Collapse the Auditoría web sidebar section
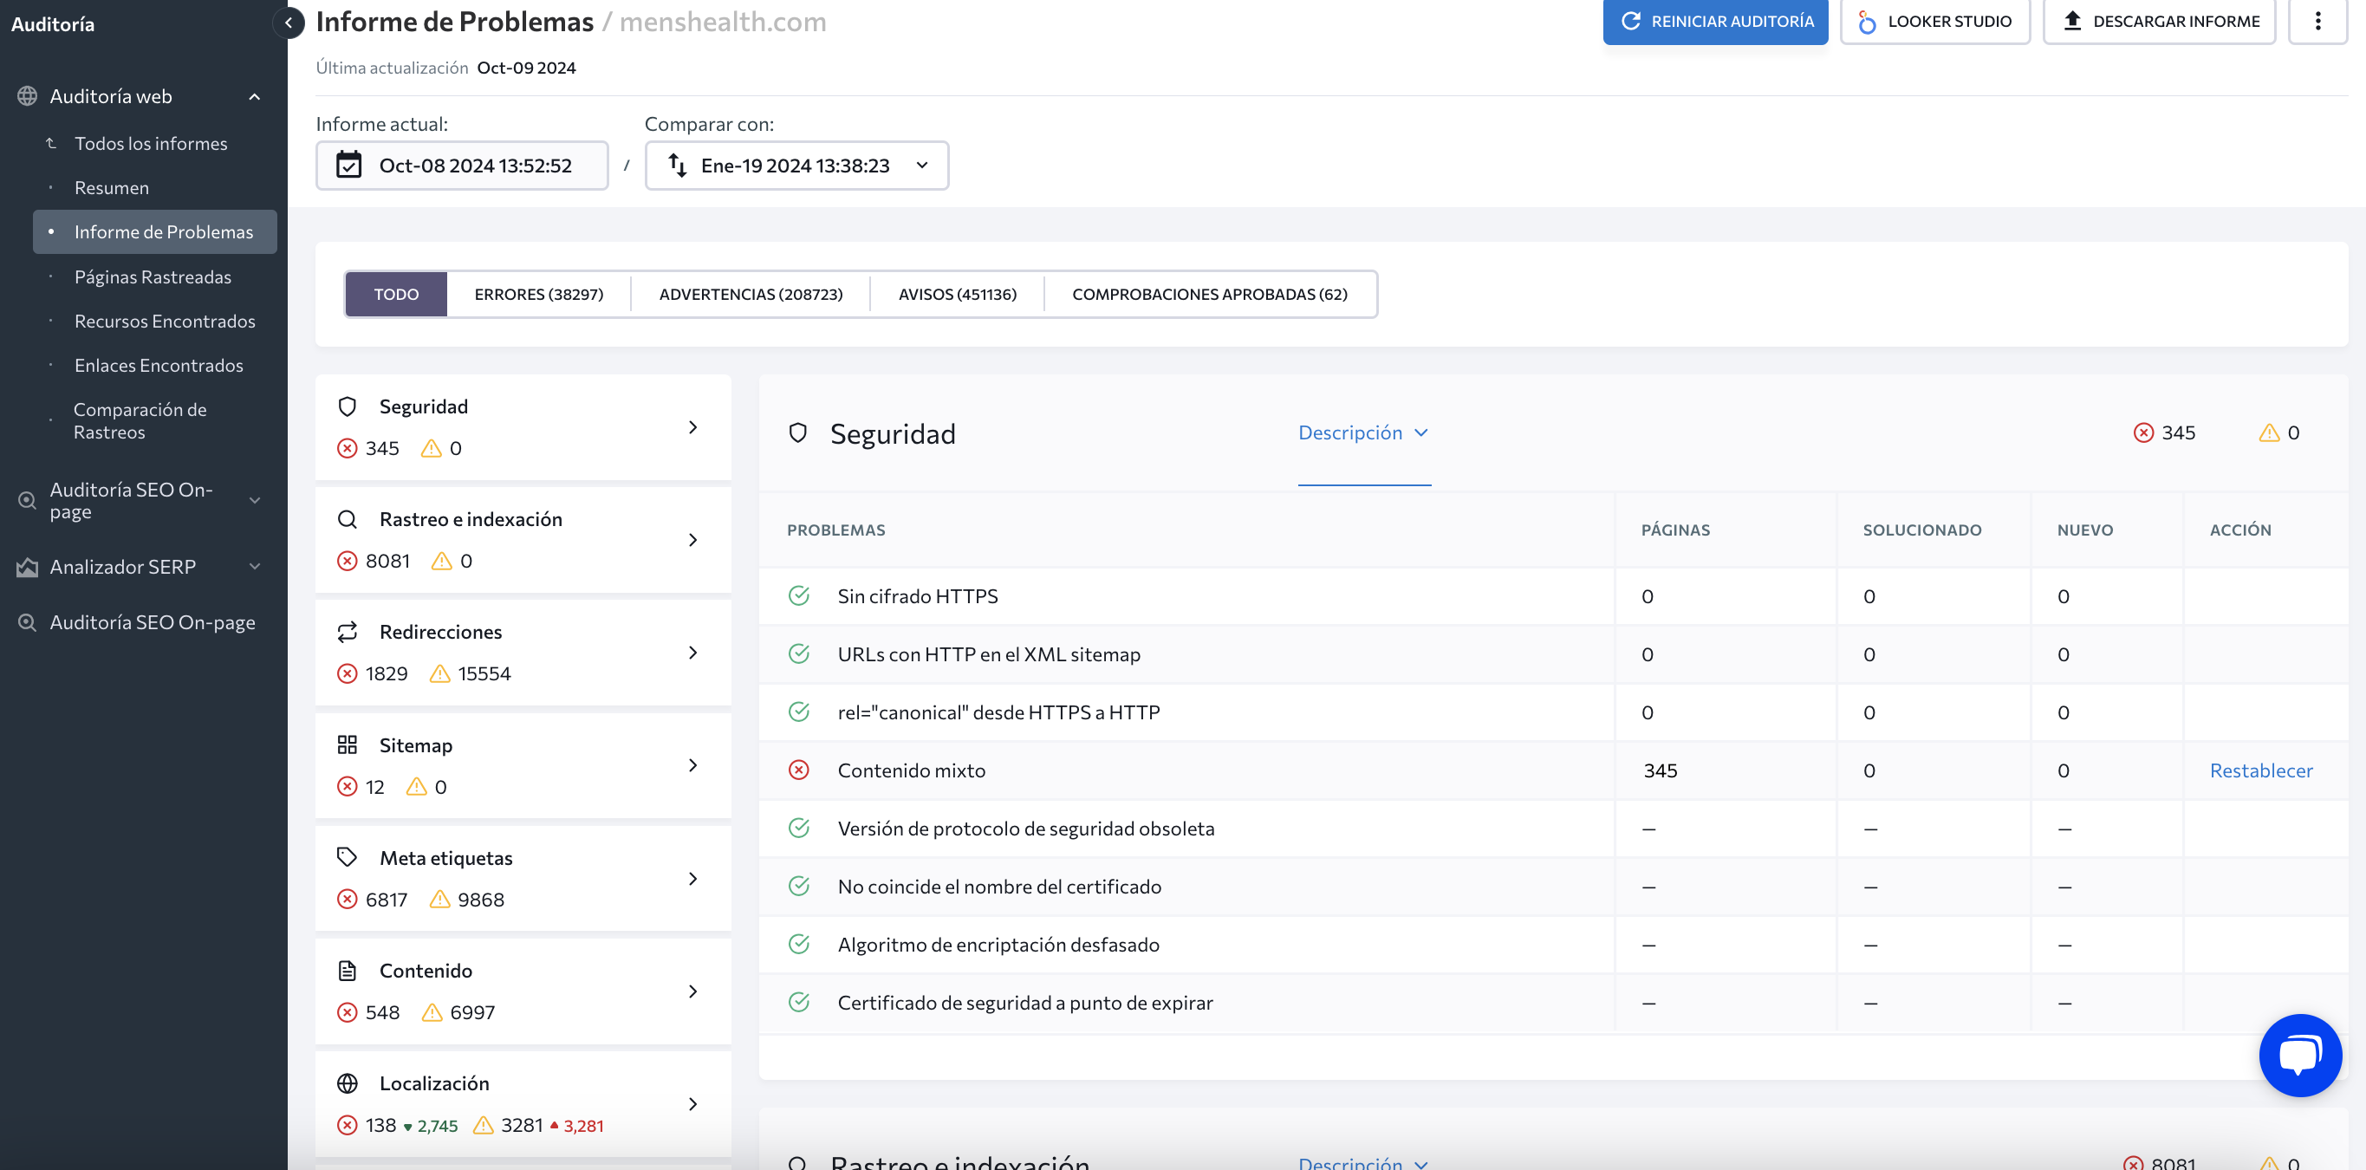The image size is (2366, 1170). (255, 96)
